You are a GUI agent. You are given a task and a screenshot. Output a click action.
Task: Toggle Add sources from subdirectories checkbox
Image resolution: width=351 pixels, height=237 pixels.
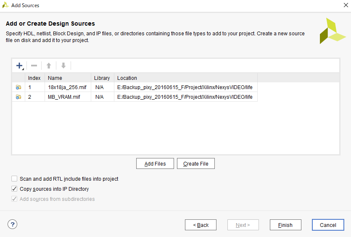pos(14,199)
